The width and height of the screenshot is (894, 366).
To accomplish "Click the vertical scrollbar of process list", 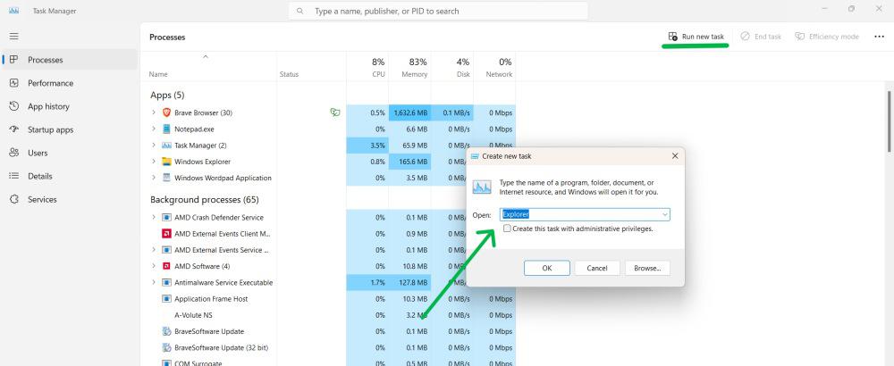I will point(889,121).
